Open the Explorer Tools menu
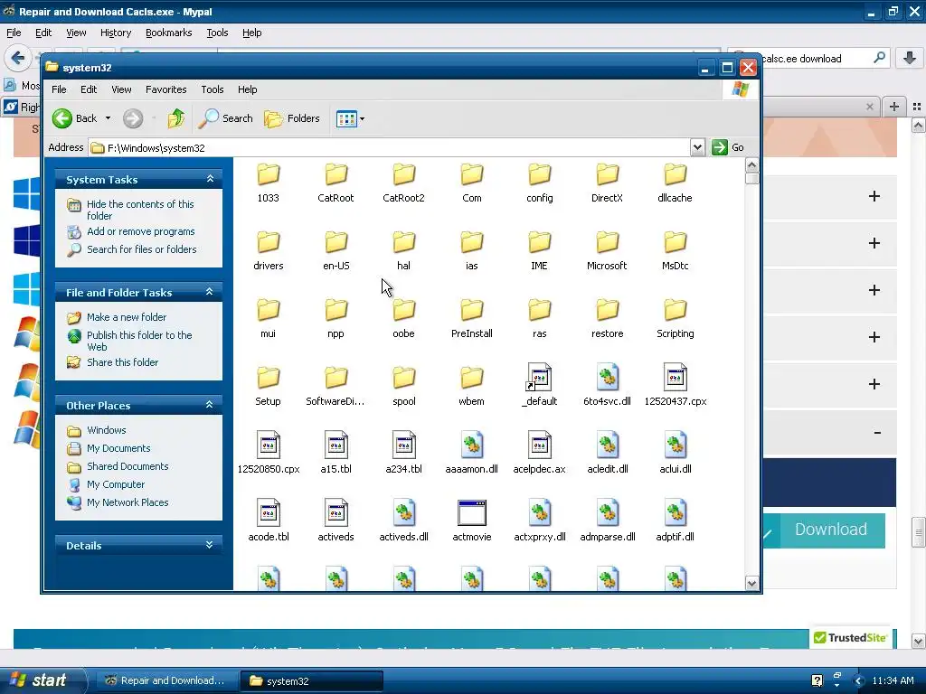 [212, 89]
